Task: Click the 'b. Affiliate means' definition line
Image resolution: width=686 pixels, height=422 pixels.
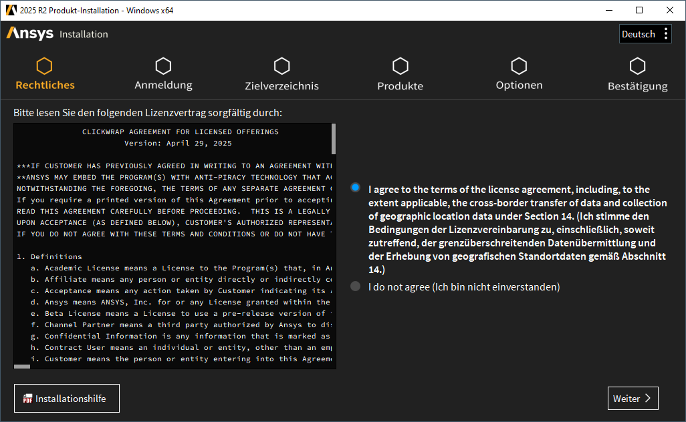Action: tap(181, 280)
